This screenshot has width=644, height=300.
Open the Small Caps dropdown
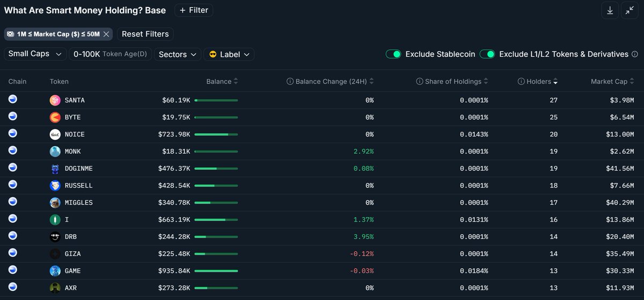35,54
